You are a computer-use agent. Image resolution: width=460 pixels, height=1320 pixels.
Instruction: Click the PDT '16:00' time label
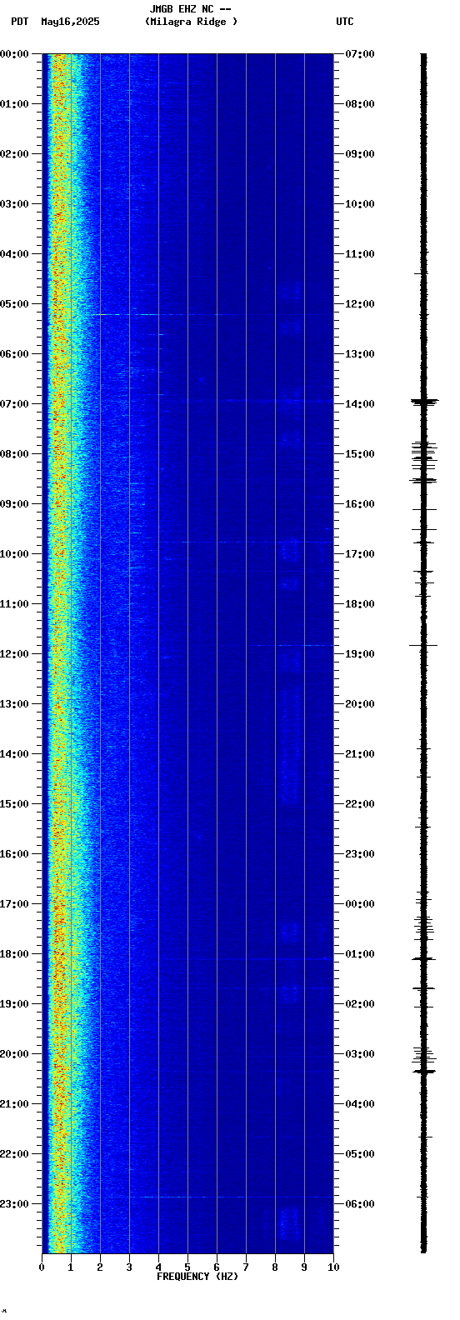point(15,854)
